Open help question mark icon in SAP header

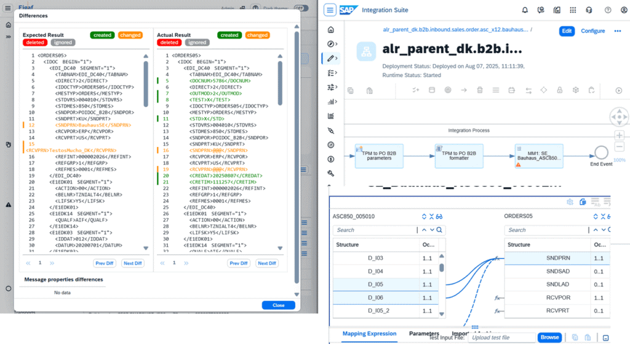pos(608,10)
